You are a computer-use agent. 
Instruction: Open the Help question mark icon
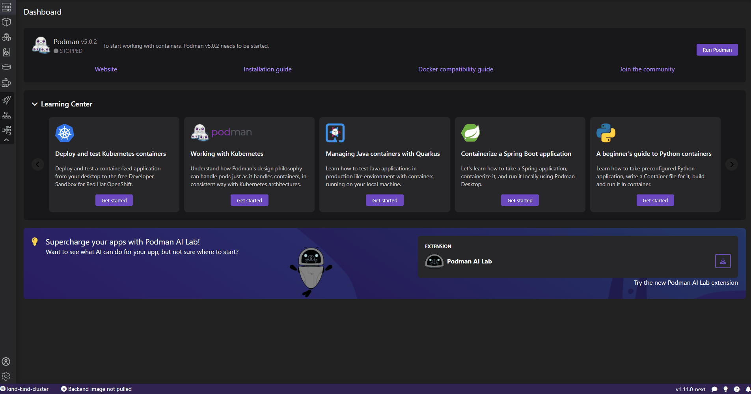pyautogui.click(x=737, y=389)
